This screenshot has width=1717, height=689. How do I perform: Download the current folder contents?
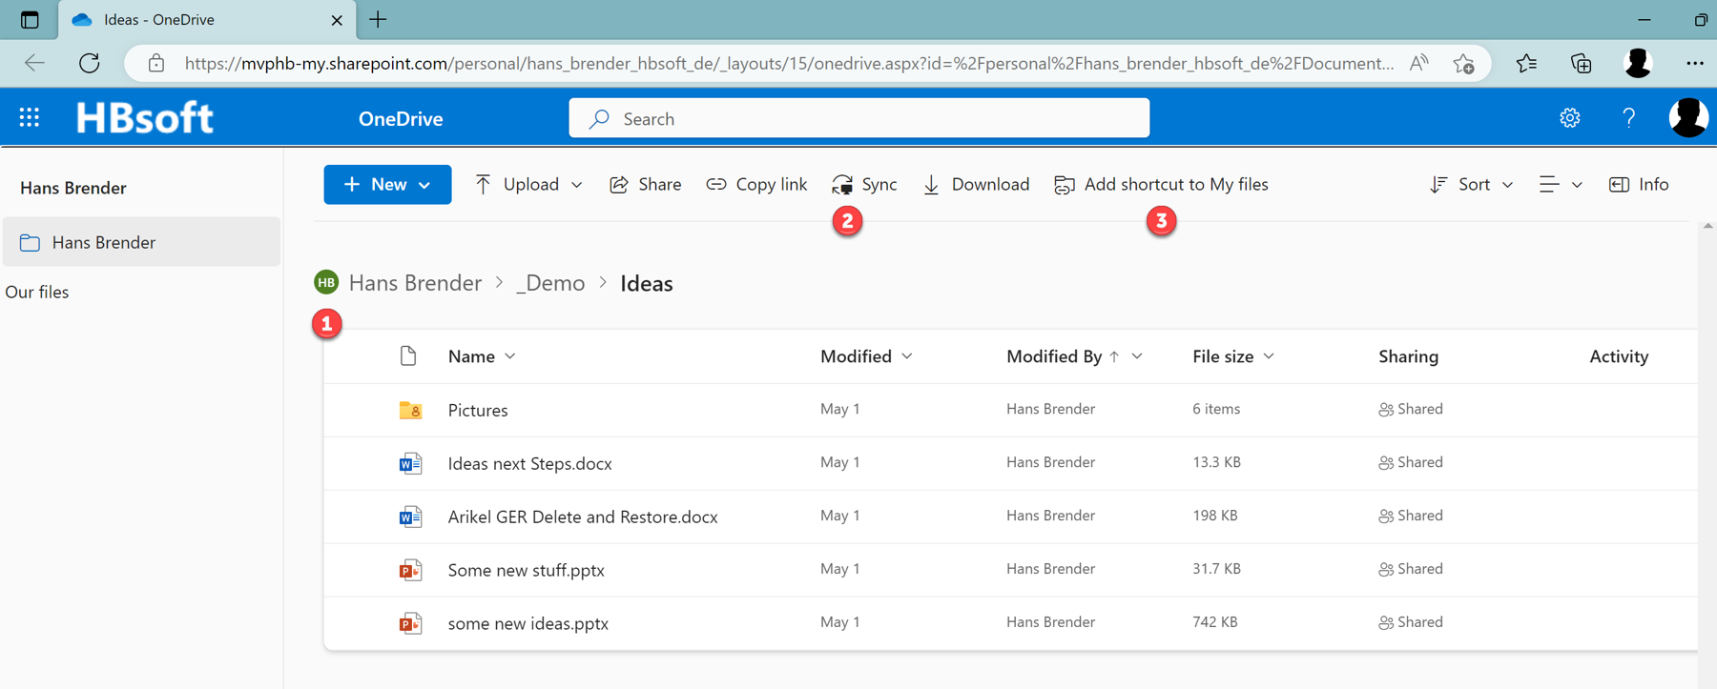point(976,184)
